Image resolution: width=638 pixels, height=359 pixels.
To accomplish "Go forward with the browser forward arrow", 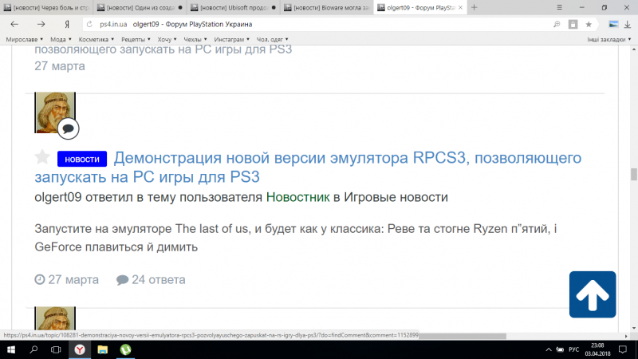I will 41,25.
